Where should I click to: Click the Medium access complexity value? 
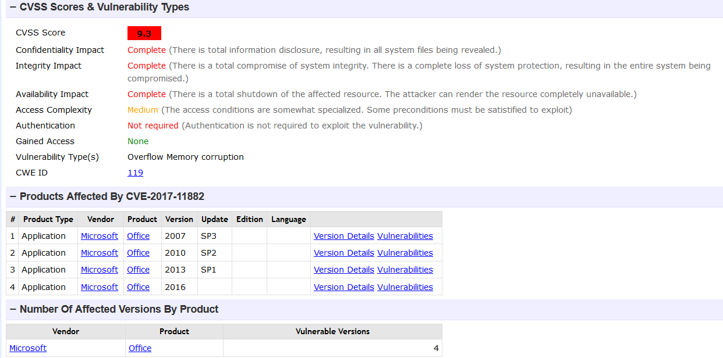(x=143, y=110)
